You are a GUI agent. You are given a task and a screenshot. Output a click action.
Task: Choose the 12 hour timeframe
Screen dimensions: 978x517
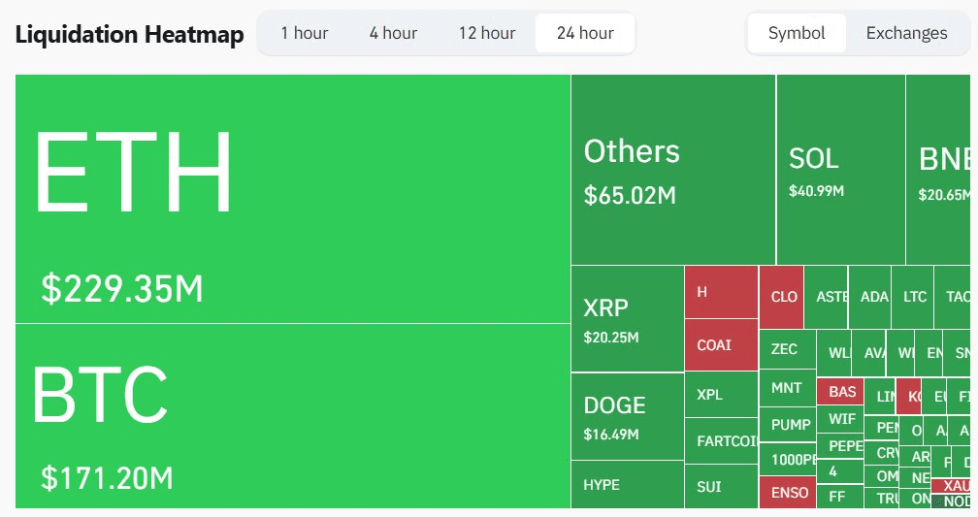(487, 33)
